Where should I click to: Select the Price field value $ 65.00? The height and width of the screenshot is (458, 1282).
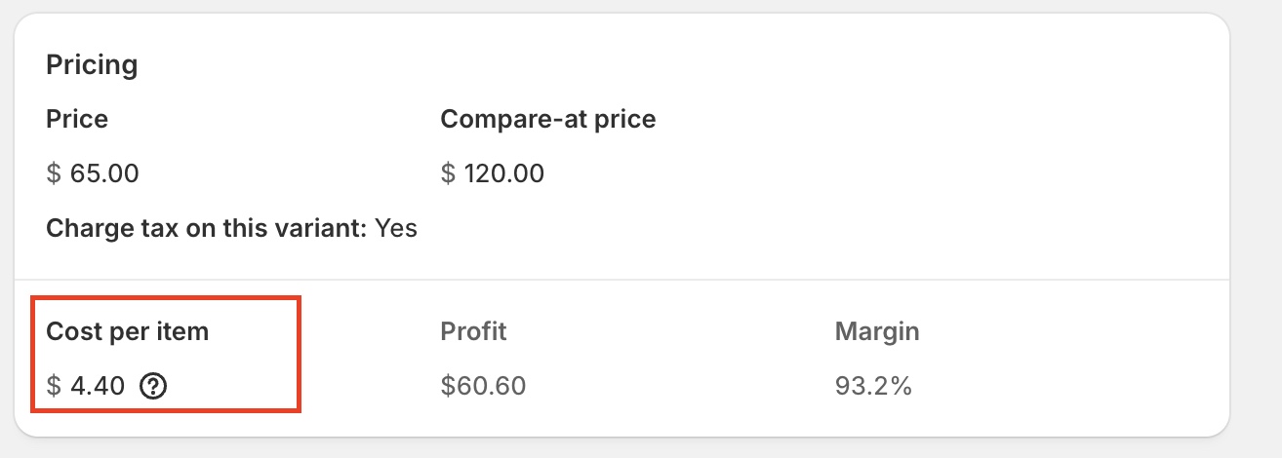(93, 174)
